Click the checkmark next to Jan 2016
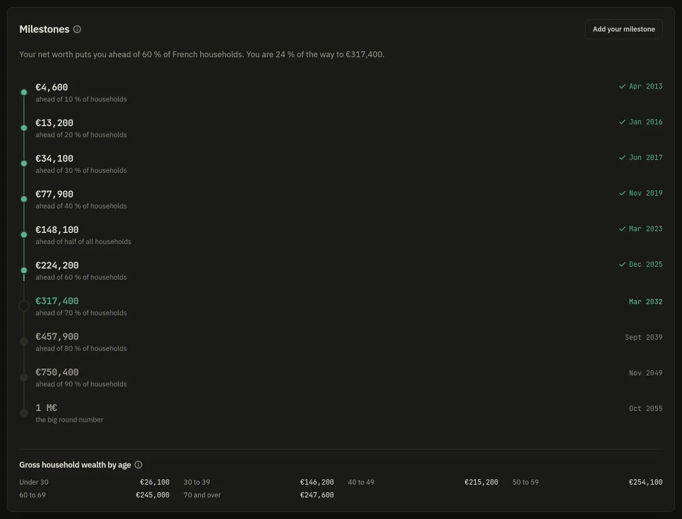Image resolution: width=682 pixels, height=519 pixels. click(x=622, y=122)
